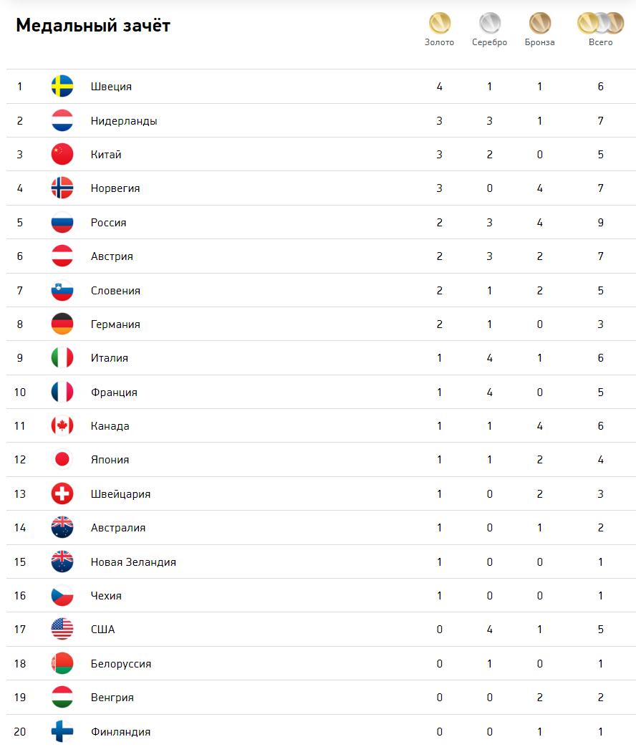The height and width of the screenshot is (747, 636).
Task: Click China's red flag icon
Action: [62, 155]
